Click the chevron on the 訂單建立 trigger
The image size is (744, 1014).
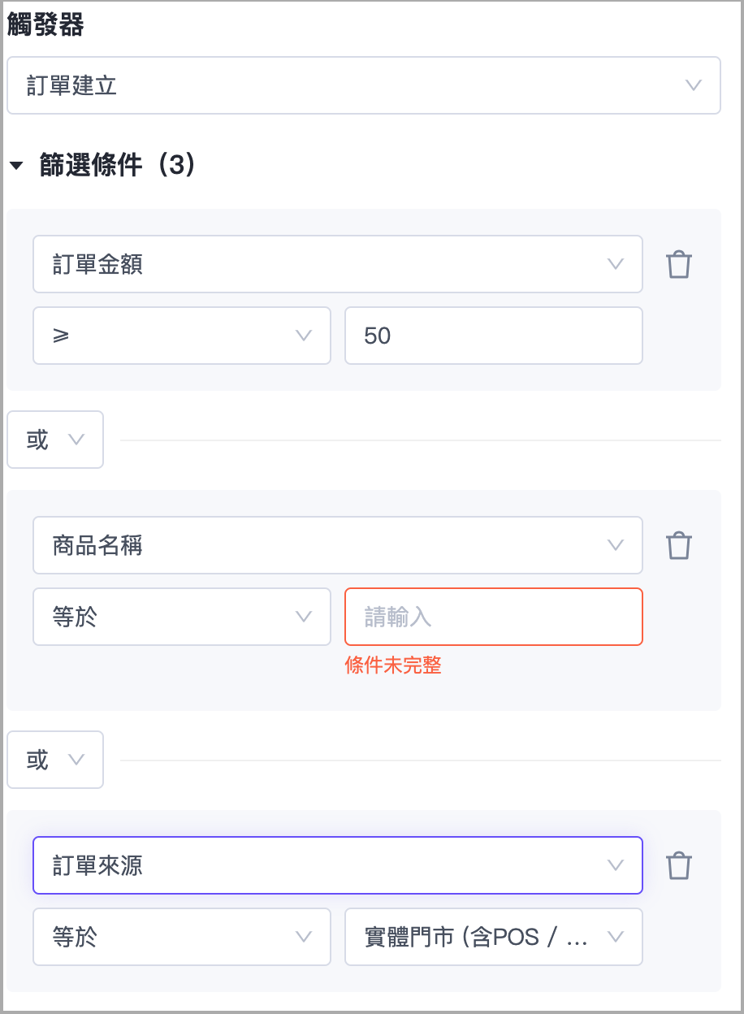(x=693, y=85)
